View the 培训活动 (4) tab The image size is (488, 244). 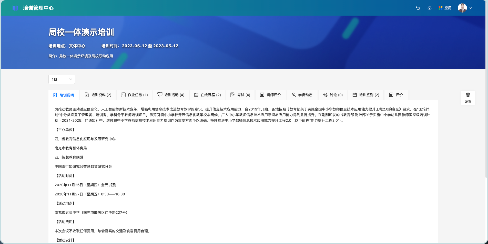(171, 95)
